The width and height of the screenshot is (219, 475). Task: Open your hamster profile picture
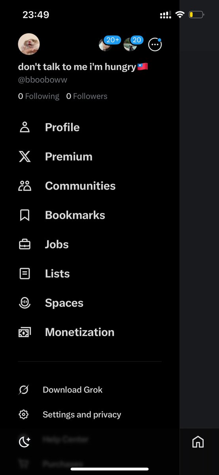point(29,44)
